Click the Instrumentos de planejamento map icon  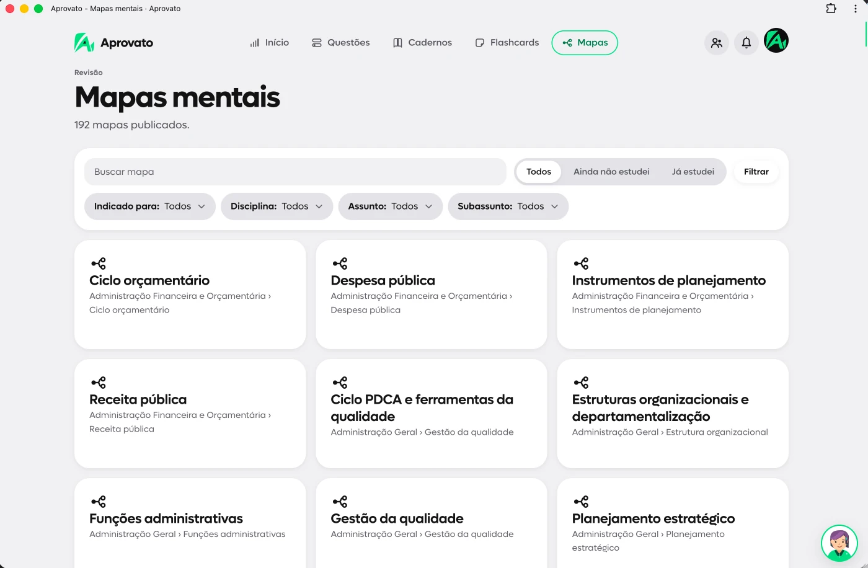point(581,264)
